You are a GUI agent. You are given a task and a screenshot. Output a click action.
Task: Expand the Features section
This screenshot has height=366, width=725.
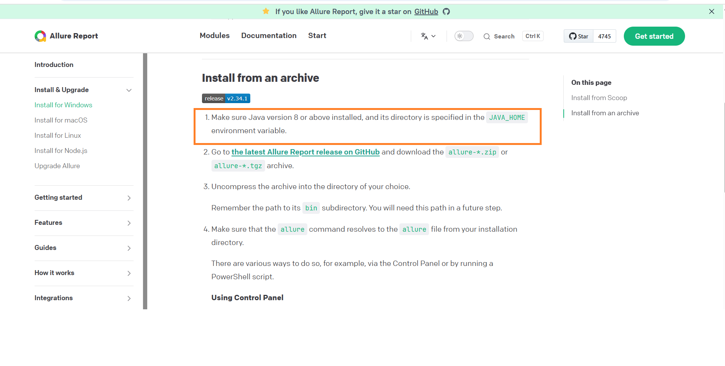84,223
